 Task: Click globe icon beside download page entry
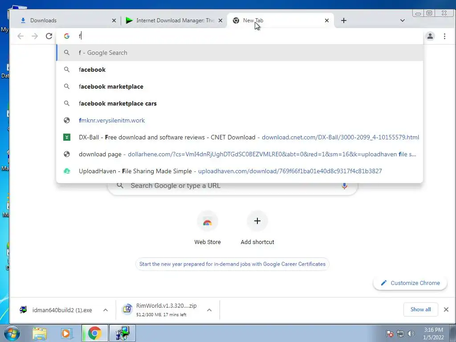click(x=67, y=154)
